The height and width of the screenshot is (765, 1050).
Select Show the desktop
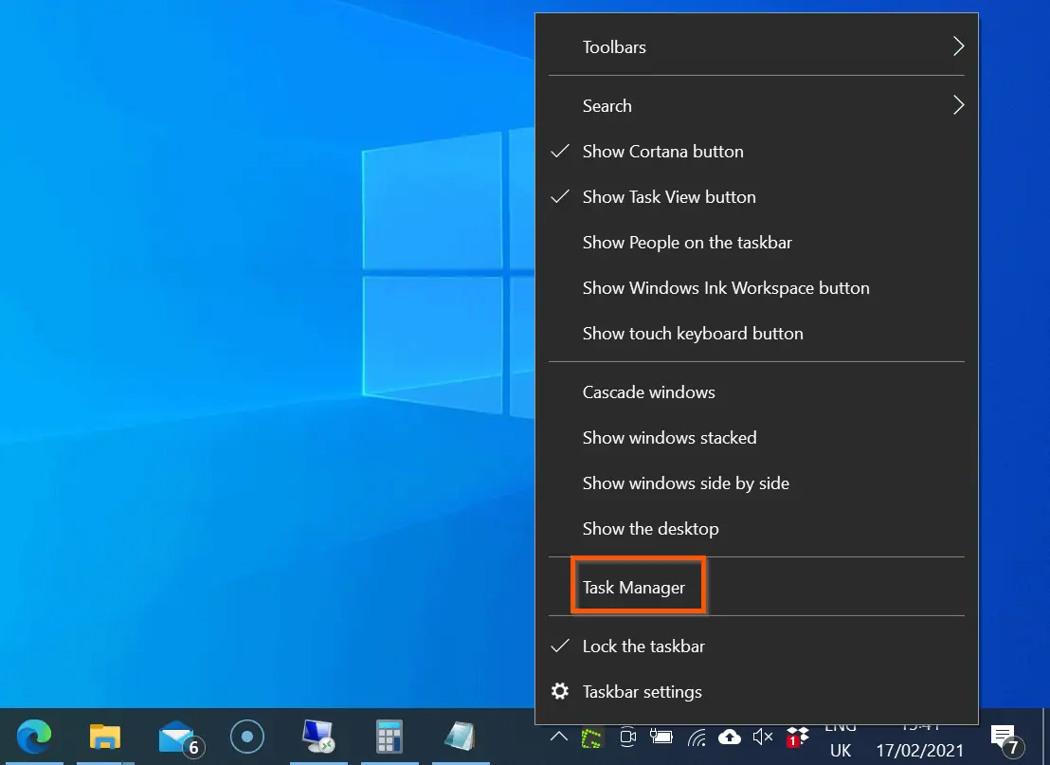click(756, 529)
